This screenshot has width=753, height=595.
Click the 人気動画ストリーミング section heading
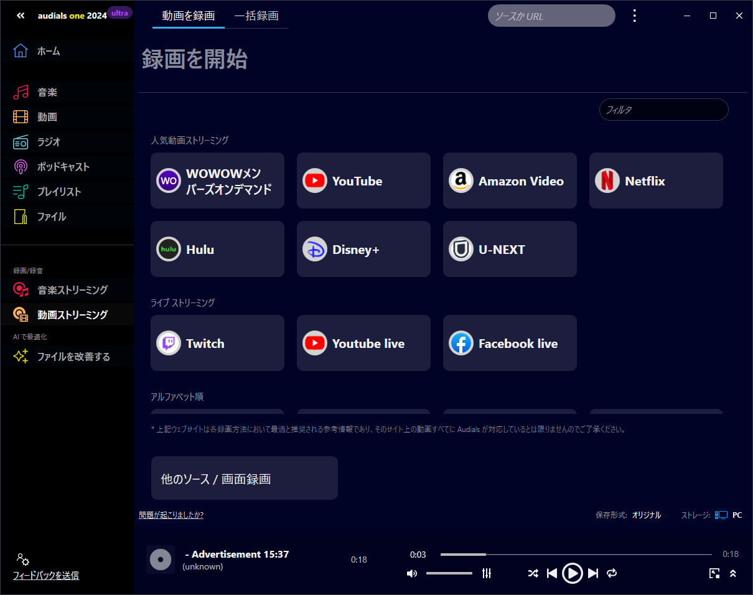pyautogui.click(x=190, y=140)
